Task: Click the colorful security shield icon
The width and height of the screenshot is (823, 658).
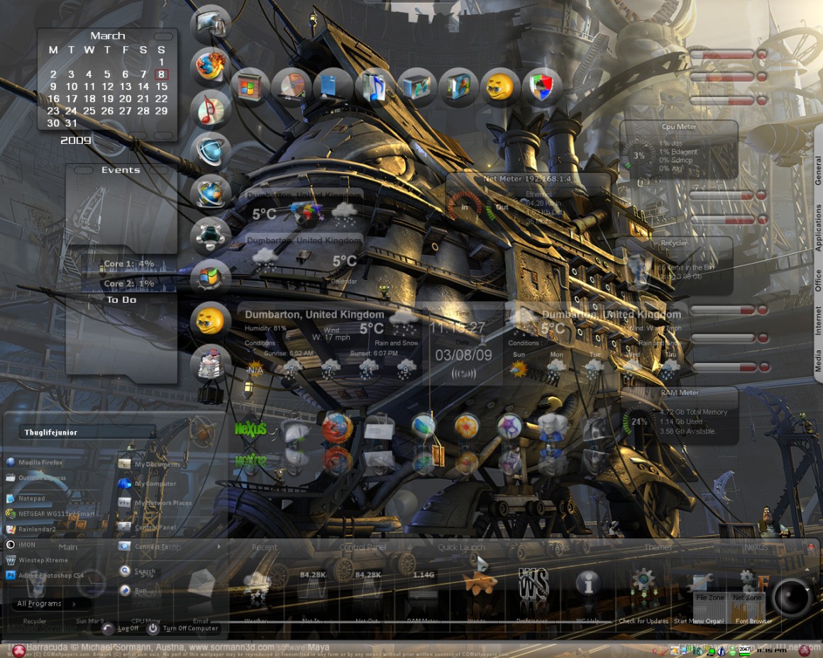Action: 541,87
